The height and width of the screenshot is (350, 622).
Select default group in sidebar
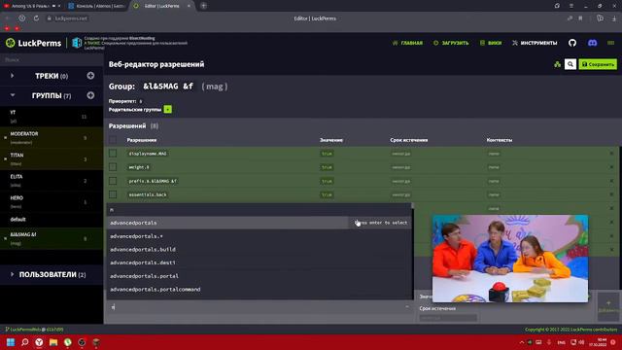click(x=52, y=219)
